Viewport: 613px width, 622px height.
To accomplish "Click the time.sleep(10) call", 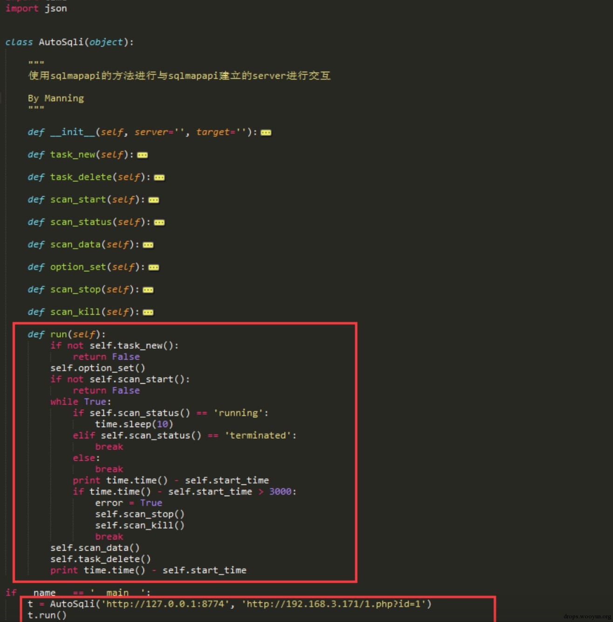I will pos(134,424).
